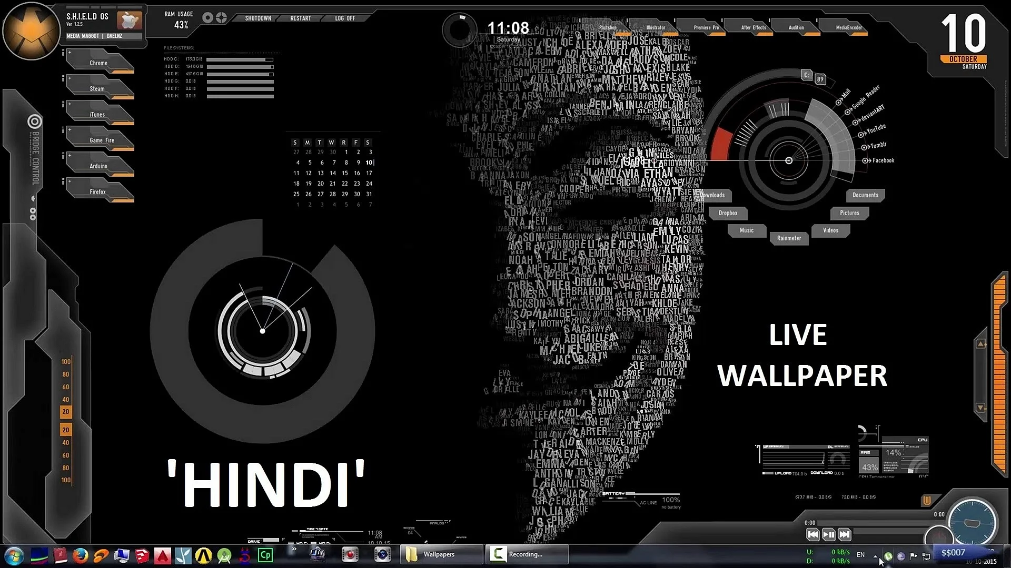Open Facebook link on the dial
The height and width of the screenshot is (568, 1011).
pyautogui.click(x=878, y=160)
